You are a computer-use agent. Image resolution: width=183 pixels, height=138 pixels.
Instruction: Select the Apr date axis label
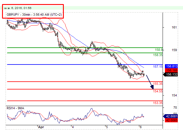[x=41, y=127]
